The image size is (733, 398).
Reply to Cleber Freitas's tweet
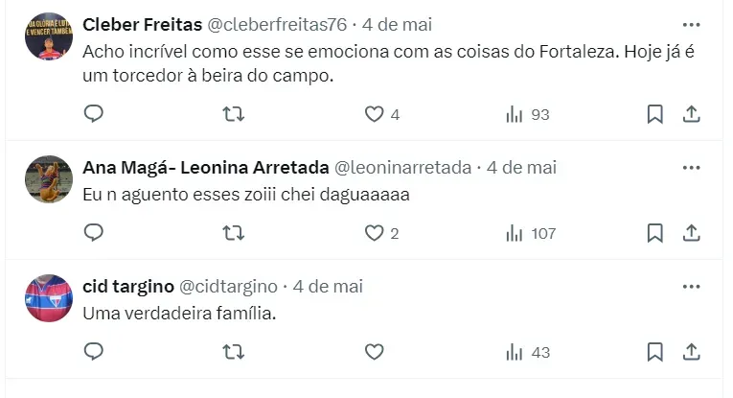(x=94, y=114)
